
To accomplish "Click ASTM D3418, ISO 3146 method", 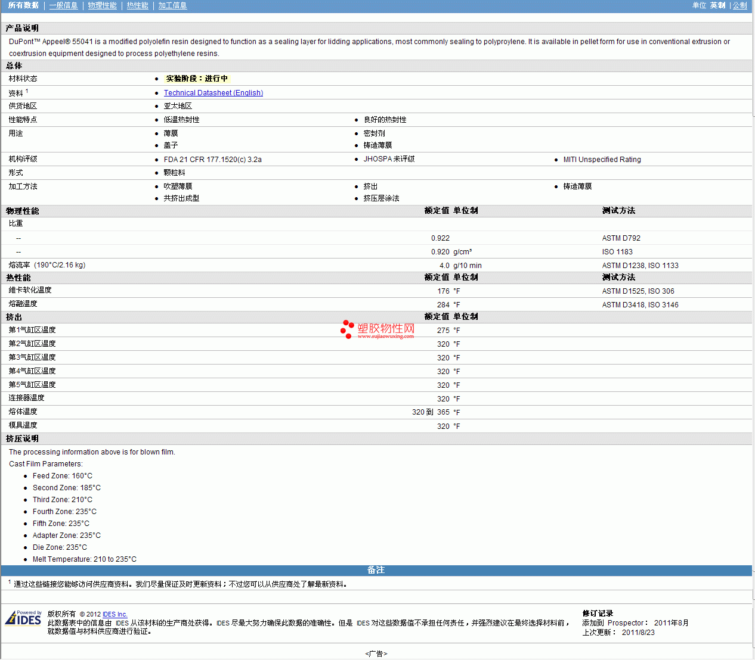I will point(640,305).
